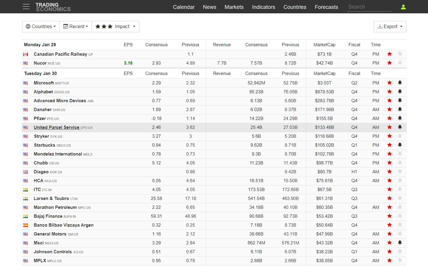Open the Export dropdown
428x266 pixels.
[x=390, y=27]
